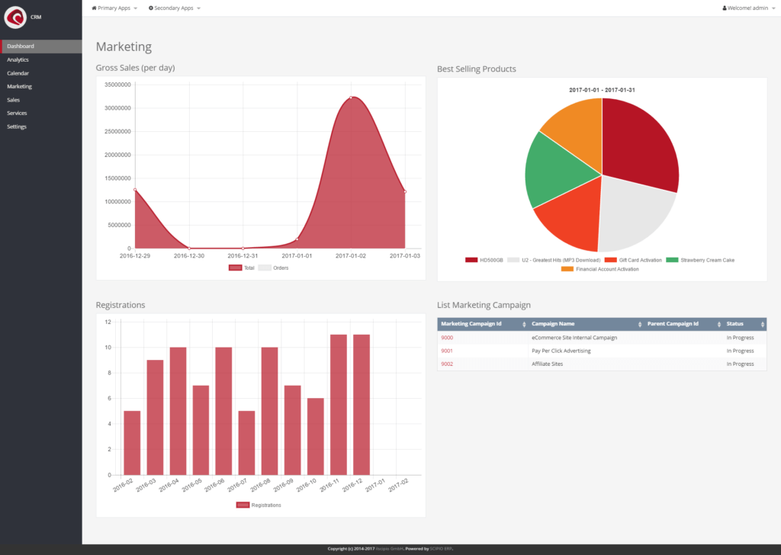This screenshot has height=555, width=781.
Task: Expand the Secondary Apps dropdown
Action: click(175, 8)
